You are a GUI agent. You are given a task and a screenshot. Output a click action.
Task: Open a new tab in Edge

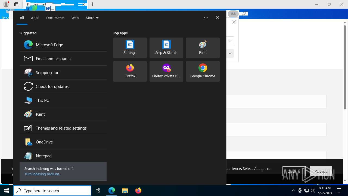[x=93, y=4]
